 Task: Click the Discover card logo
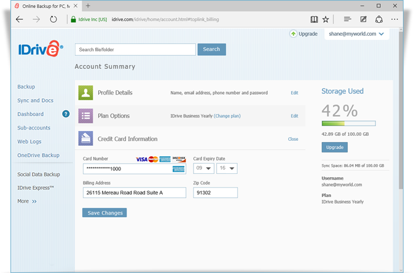[x=179, y=159]
